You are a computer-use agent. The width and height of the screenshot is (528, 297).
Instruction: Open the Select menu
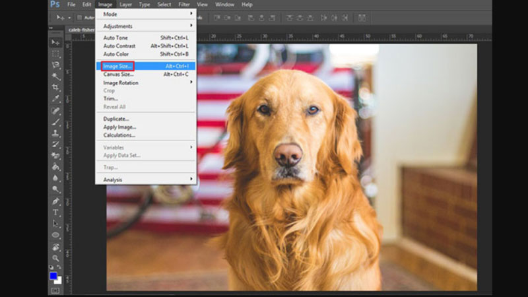pyautogui.click(x=164, y=5)
